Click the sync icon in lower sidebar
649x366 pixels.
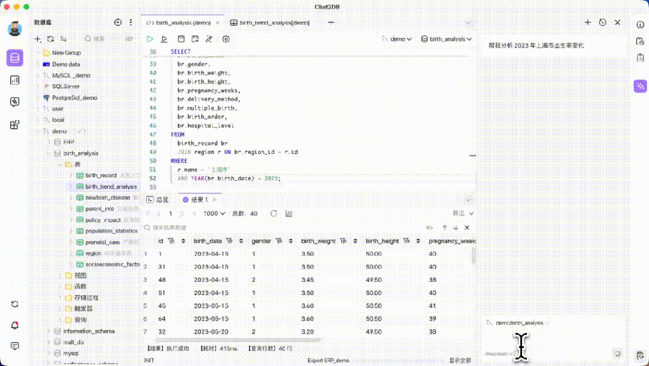coord(15,304)
